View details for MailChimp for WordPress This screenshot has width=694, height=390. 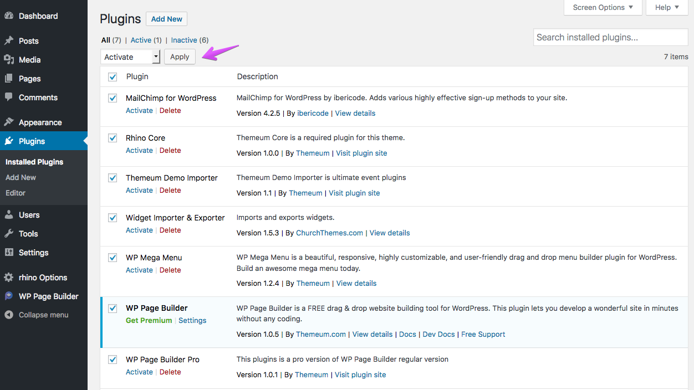pos(355,113)
